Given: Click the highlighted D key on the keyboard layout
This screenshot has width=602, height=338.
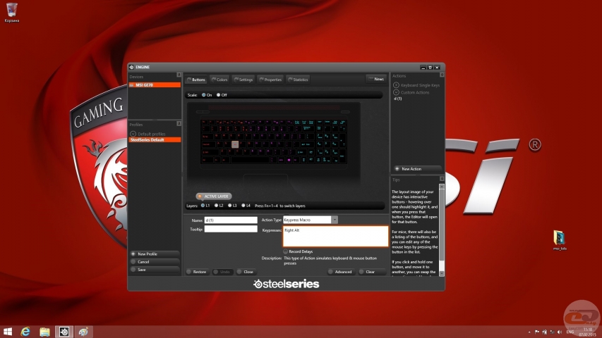Looking at the screenshot, I should point(235,144).
